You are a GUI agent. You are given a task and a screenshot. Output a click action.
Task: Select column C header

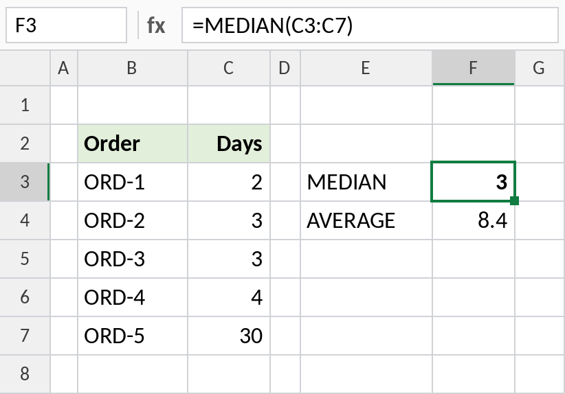point(229,68)
